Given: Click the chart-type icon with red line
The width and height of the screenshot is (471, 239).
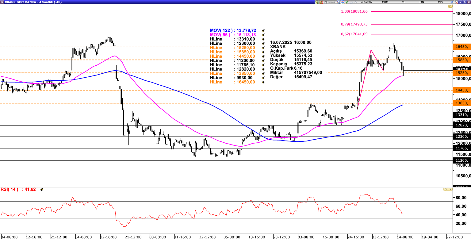Looking at the screenshot, I should pyautogui.click(x=343, y=2).
